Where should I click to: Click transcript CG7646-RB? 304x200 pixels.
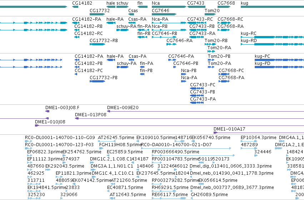point(164,34)
